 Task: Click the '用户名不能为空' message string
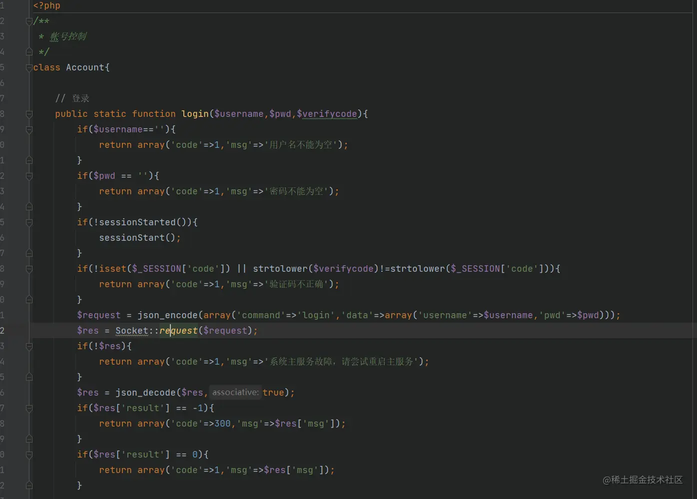pos(301,145)
